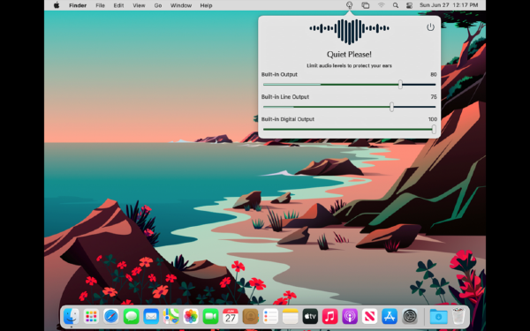Viewport: 530px width, 331px height.
Task: Open the Finder menu
Action: pyautogui.click(x=78, y=5)
